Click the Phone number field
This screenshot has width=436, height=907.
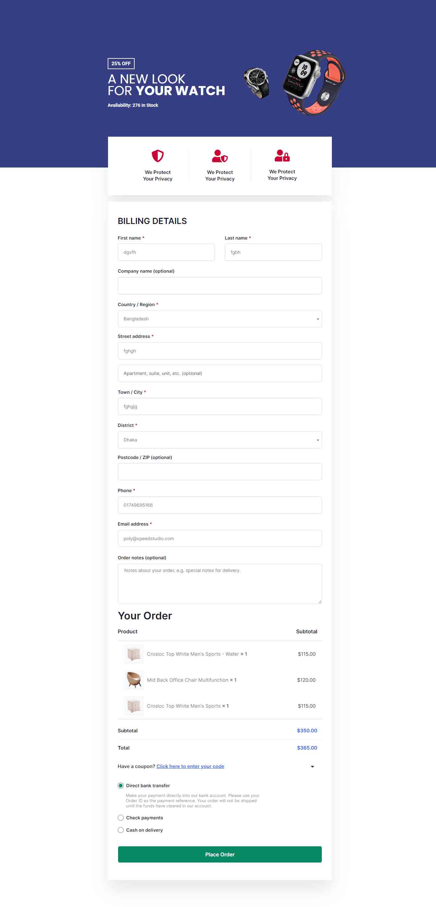220,504
